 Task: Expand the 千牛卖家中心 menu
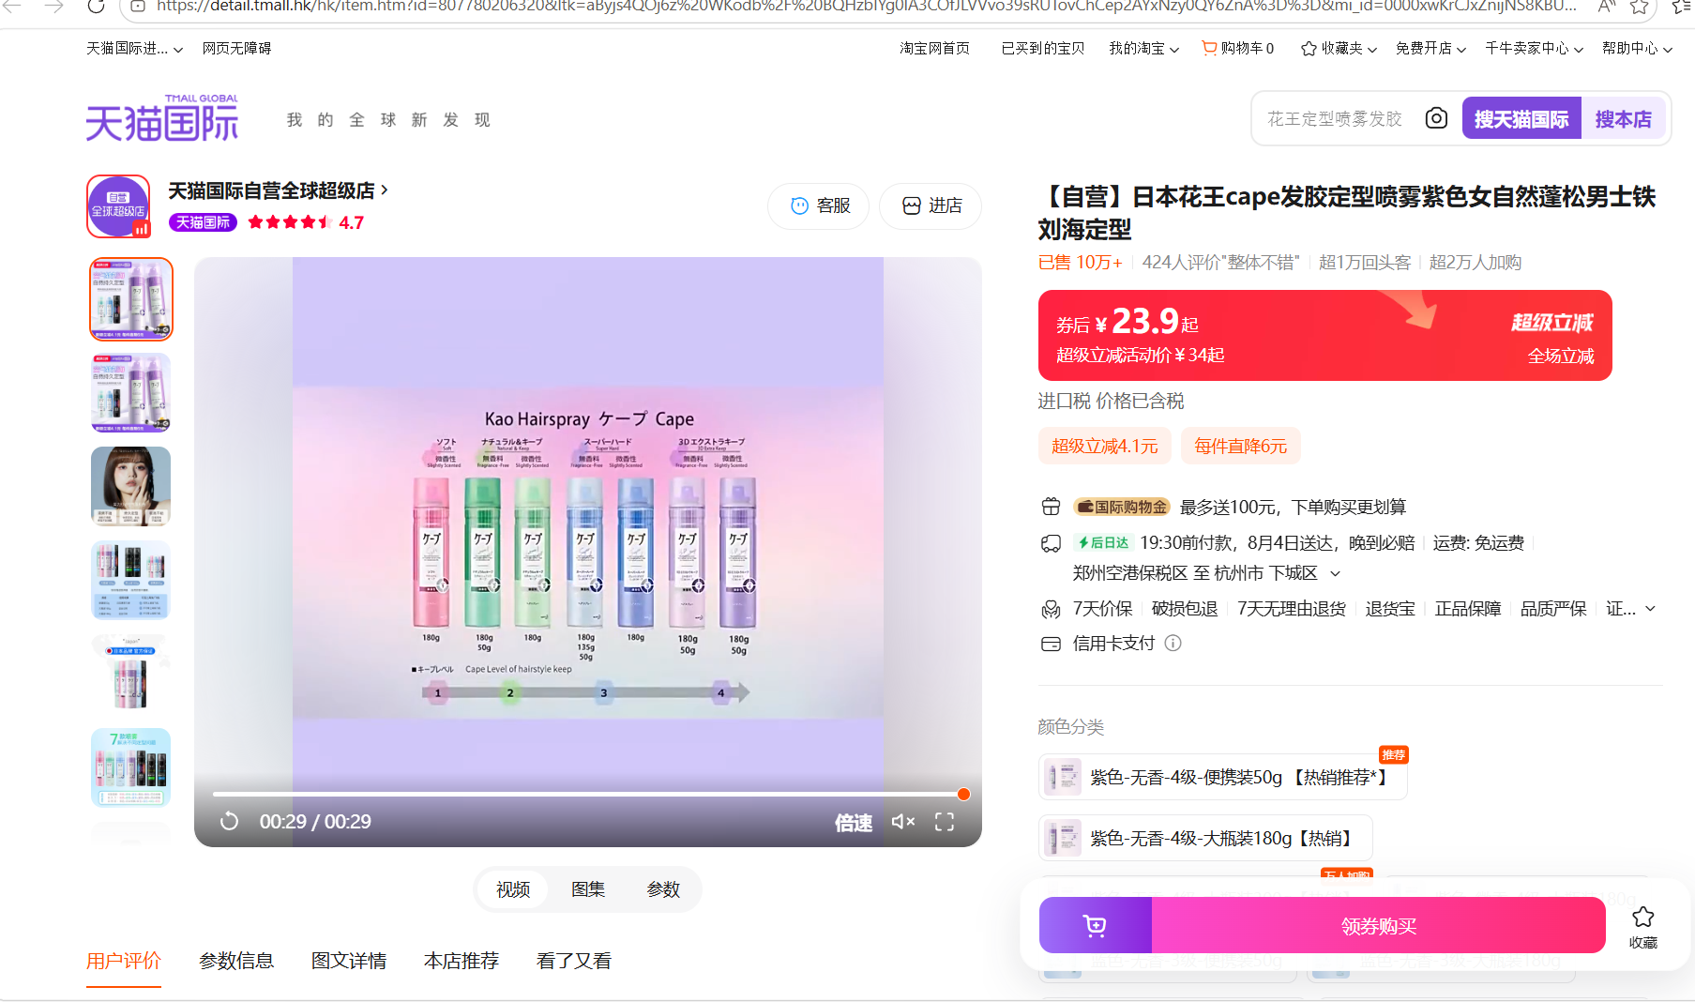1534,48
